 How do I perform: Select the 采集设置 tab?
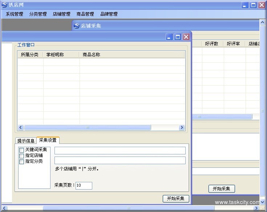[x=48, y=140]
